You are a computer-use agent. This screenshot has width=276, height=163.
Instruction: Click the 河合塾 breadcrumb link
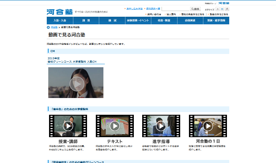click(x=54, y=27)
